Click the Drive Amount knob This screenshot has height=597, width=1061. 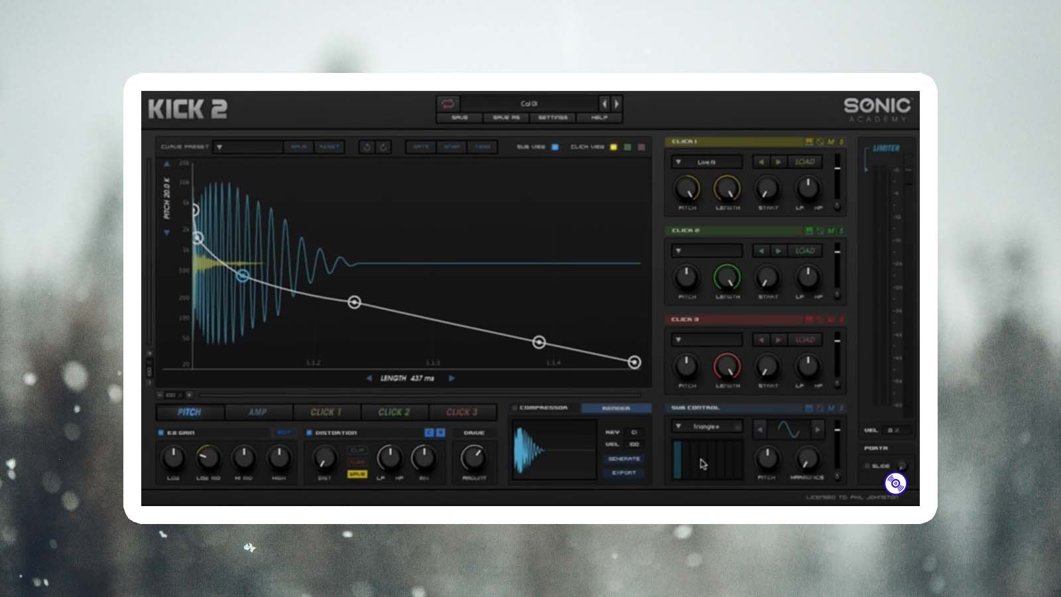tap(473, 457)
